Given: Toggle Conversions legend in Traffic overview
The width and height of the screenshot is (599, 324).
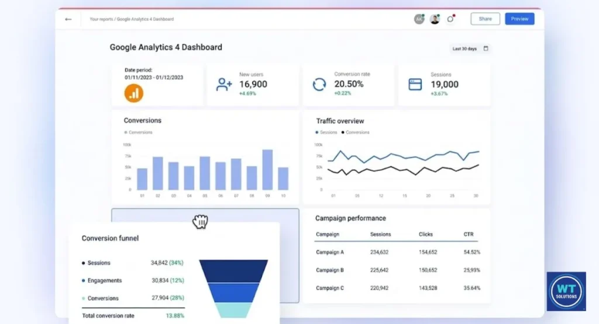Looking at the screenshot, I should point(355,133).
